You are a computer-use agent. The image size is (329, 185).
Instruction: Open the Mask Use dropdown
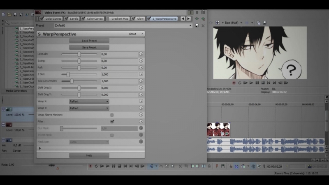[x=89, y=142]
